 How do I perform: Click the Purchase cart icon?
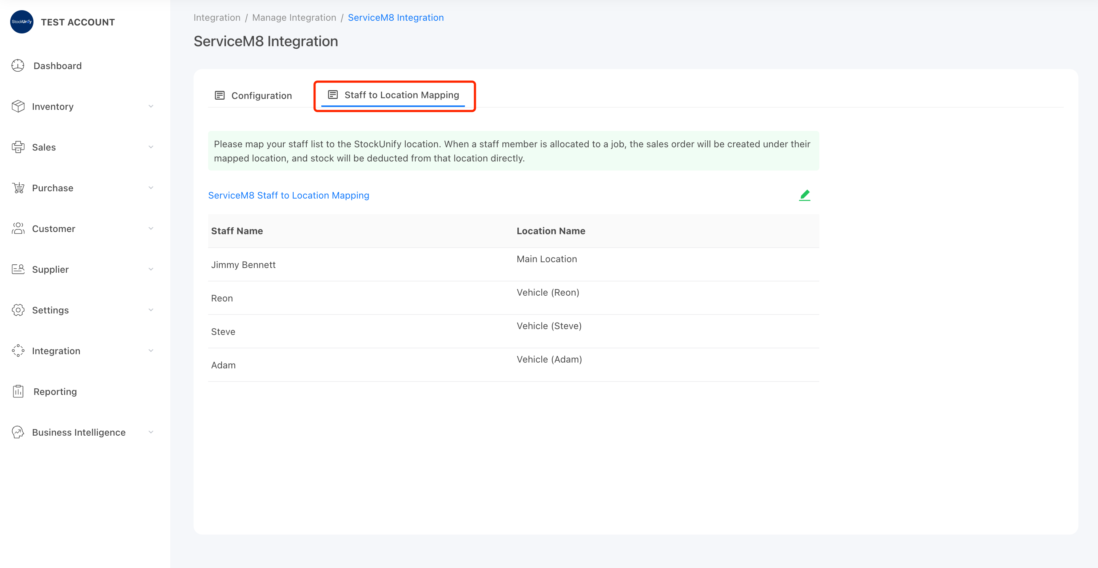point(18,188)
